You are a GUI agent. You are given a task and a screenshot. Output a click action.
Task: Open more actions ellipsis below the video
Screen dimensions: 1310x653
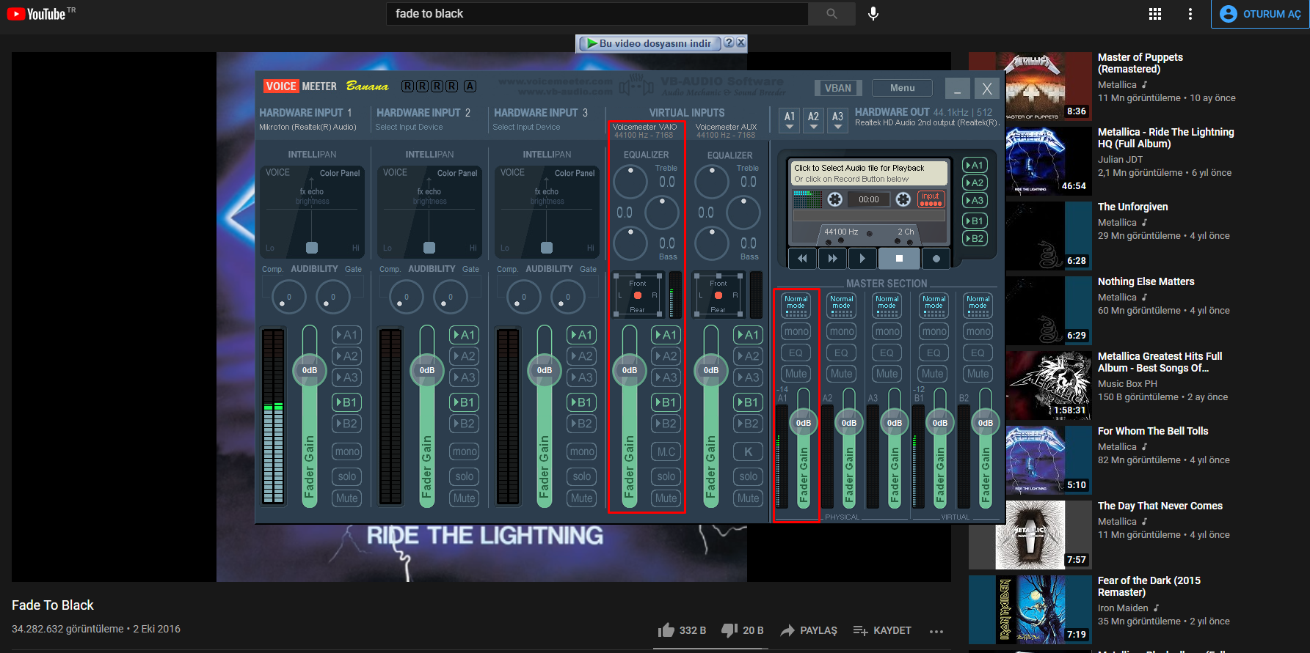coord(936,631)
